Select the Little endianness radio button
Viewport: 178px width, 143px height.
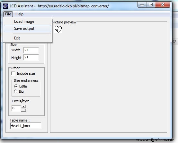click(16, 86)
